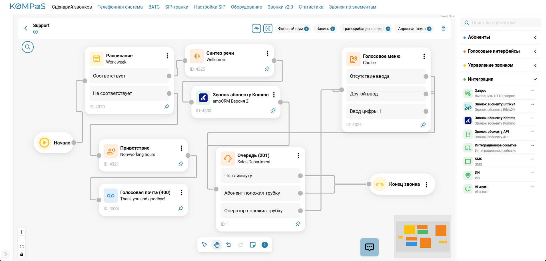The width and height of the screenshot is (546, 261).
Task: Expand the Управление звонком section
Action: tap(535, 65)
